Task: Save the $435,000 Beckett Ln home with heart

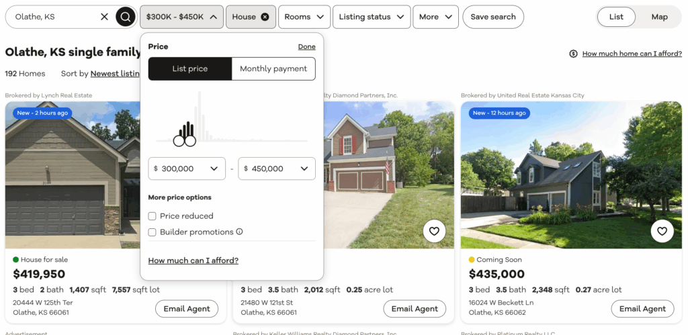Action: 662,231
